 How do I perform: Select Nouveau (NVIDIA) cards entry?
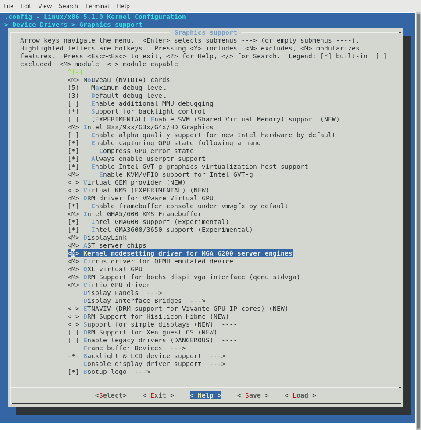point(126,80)
